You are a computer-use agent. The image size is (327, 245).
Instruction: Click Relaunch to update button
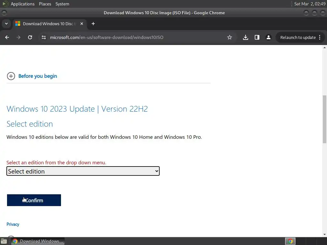298,38
